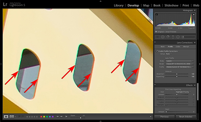Select the Spot Removal tool
The image size is (201, 122).
click(163, 37)
